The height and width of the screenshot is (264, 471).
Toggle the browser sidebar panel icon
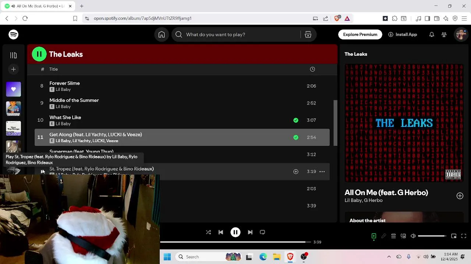(x=427, y=18)
